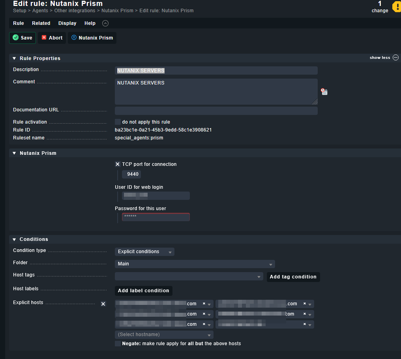The width and height of the screenshot is (401, 359).
Task: Click the ellipsis icon beside 'show less'
Action: [396, 57]
